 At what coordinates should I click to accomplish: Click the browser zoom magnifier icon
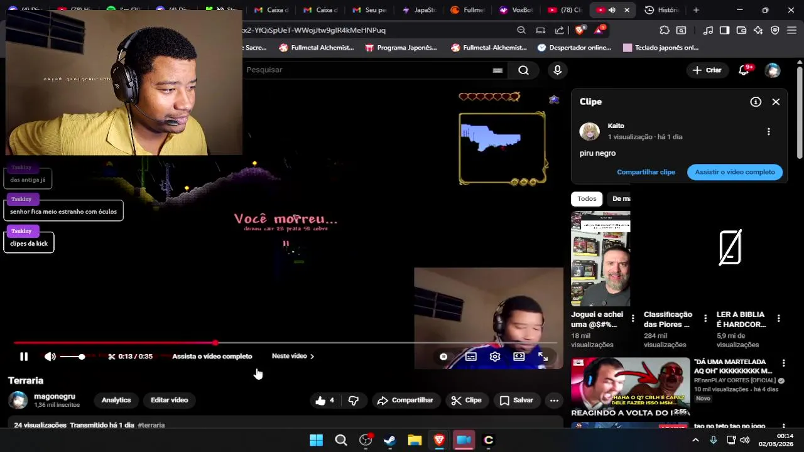click(x=521, y=30)
